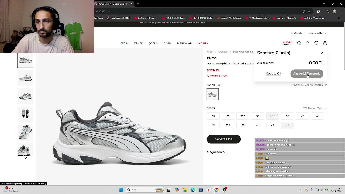The width and height of the screenshot is (345, 194).
Task: Open File Explorer from the taskbar
Action: click(x=185, y=190)
